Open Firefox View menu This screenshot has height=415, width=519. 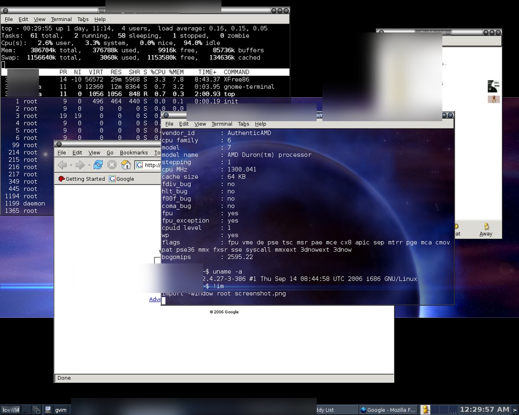94,153
